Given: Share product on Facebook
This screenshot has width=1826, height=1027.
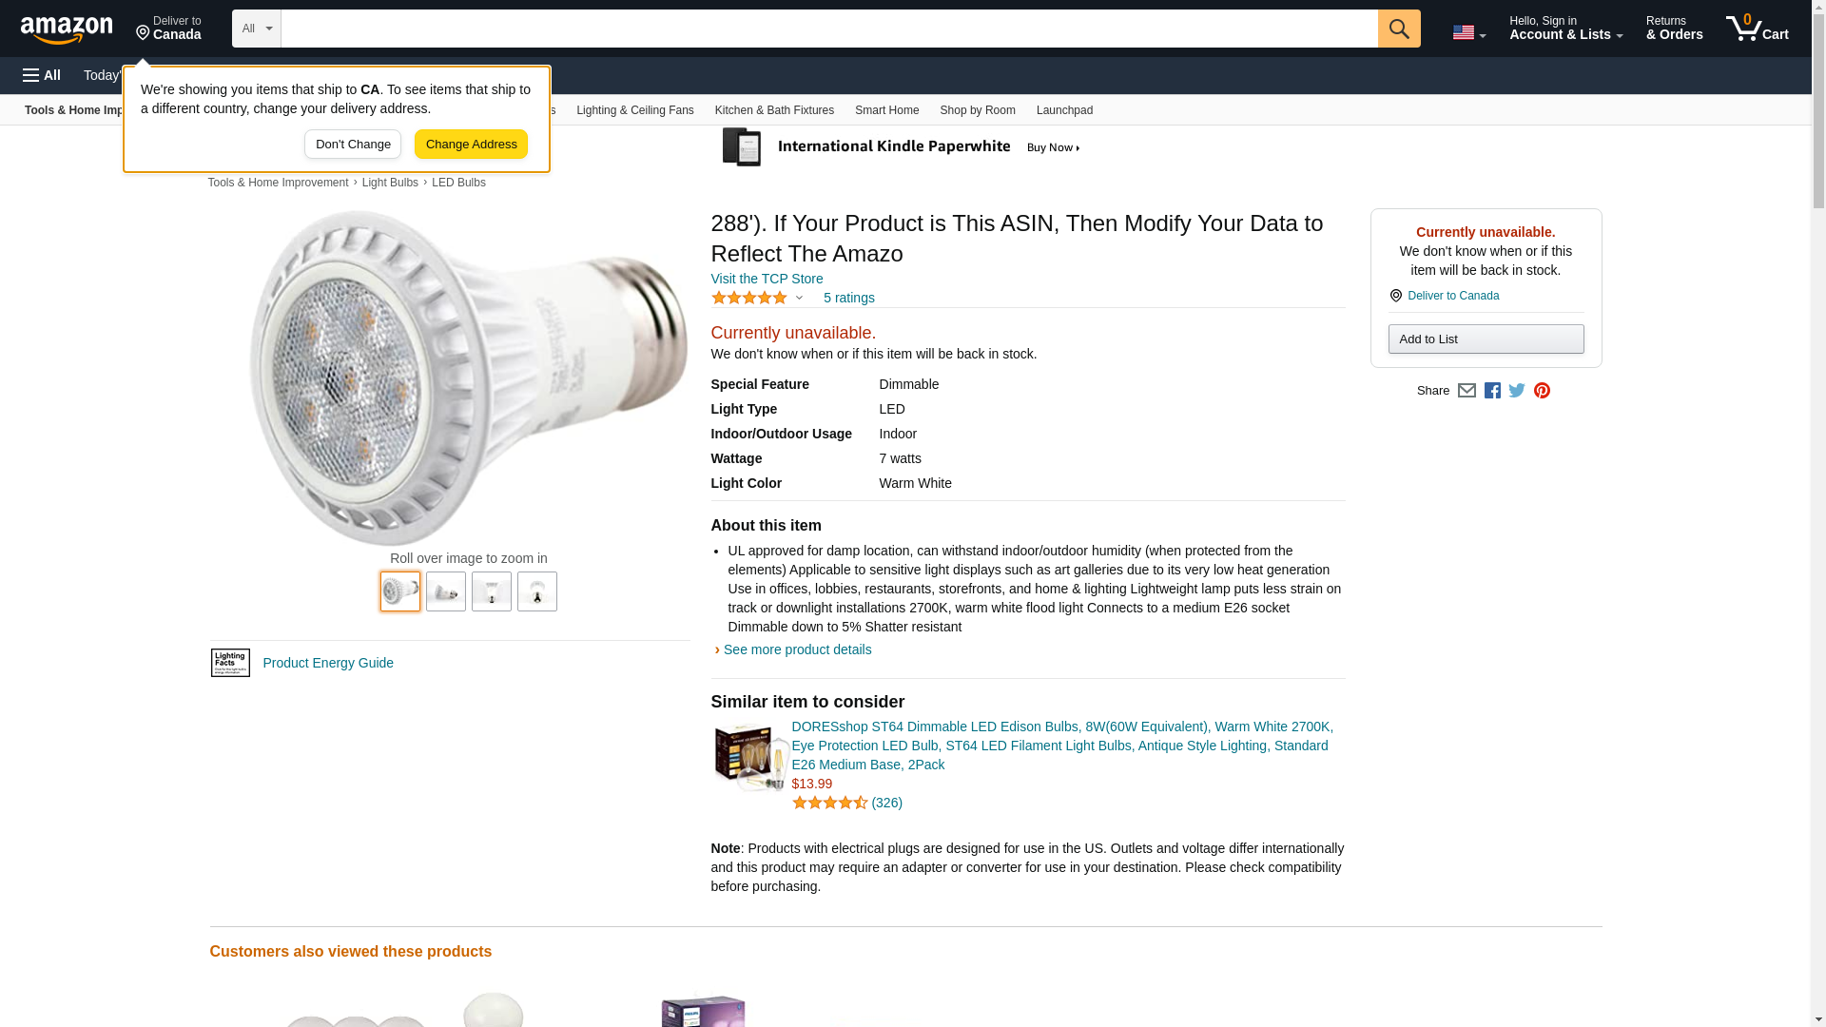Looking at the screenshot, I should coord(1492,391).
